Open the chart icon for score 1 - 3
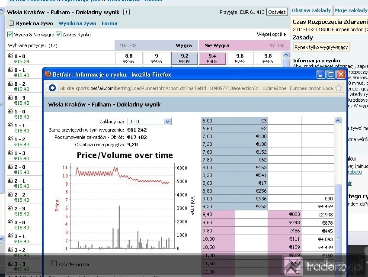The height and width of the screenshot is (277, 368). tap(10, 153)
